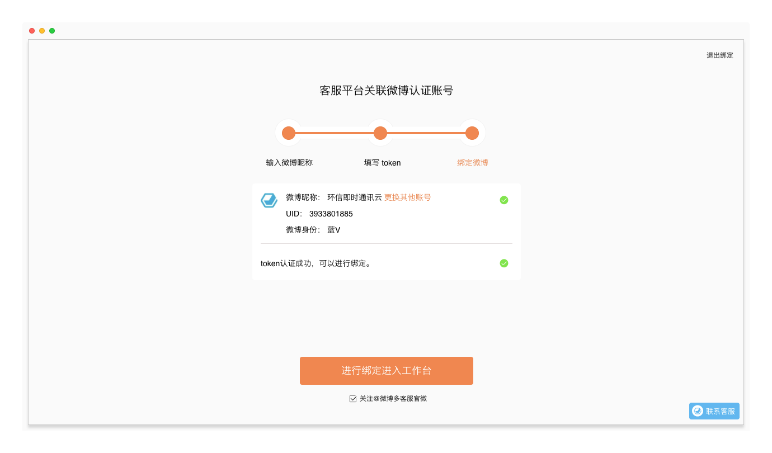The height and width of the screenshot is (453, 772).
Task: Click the UID value 3933801885
Action: coord(331,214)
